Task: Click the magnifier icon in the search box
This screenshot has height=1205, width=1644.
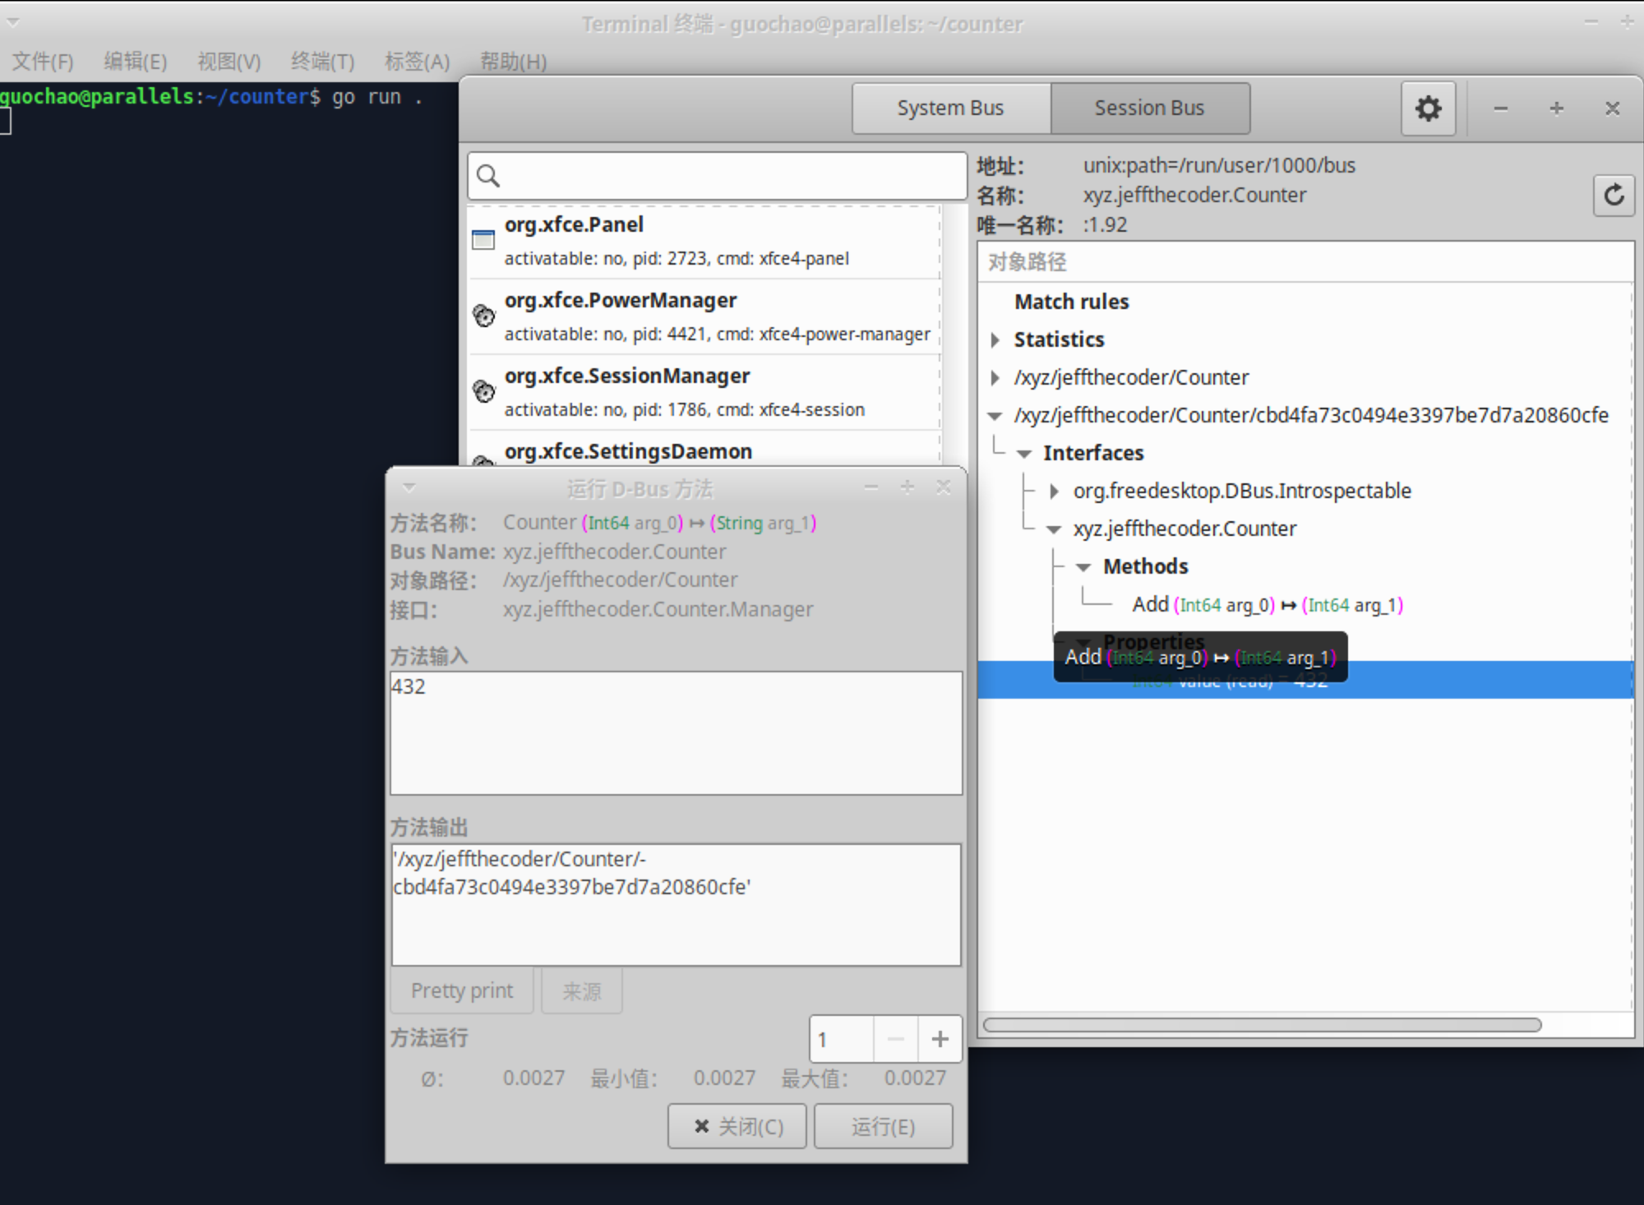Action: click(x=488, y=176)
